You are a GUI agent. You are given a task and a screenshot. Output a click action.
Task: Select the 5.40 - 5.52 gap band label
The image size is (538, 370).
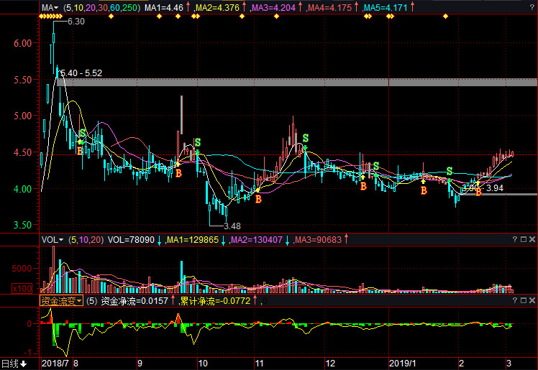[81, 73]
